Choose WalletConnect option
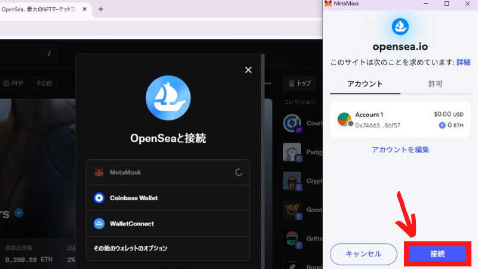Viewport: 478px width, 269px height. tap(168, 224)
